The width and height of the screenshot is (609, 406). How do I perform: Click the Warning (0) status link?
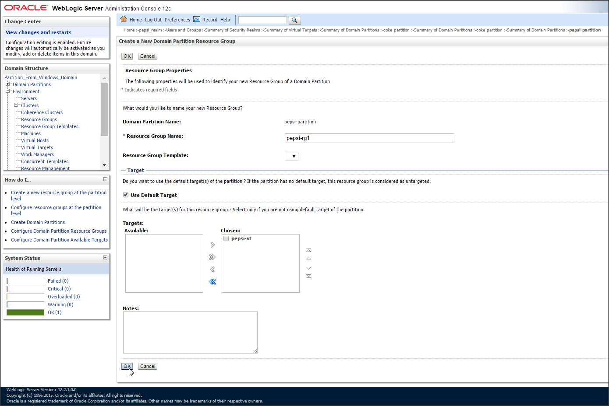pyautogui.click(x=60, y=304)
